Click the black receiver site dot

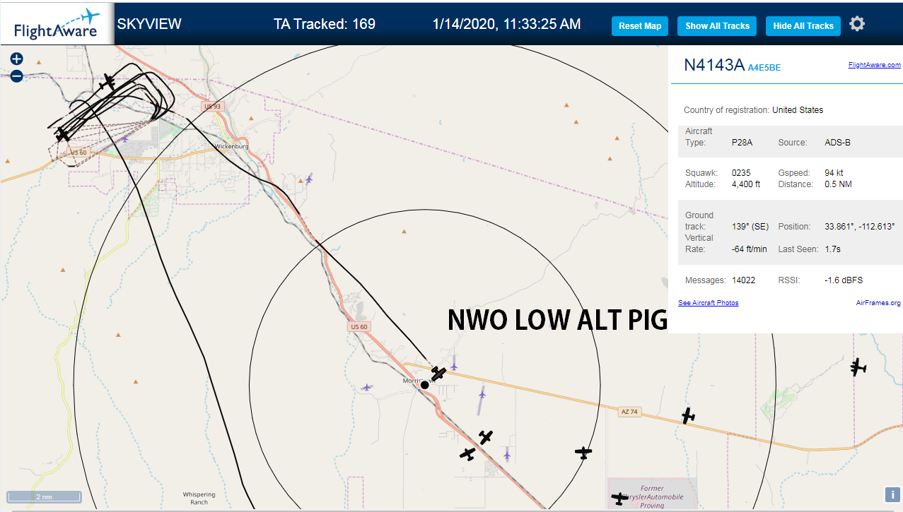point(425,385)
